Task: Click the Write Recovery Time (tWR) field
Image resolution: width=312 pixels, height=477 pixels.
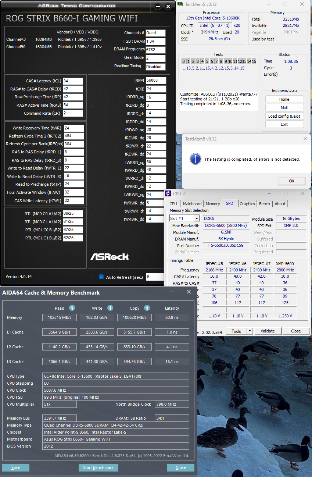Action: pos(74,128)
